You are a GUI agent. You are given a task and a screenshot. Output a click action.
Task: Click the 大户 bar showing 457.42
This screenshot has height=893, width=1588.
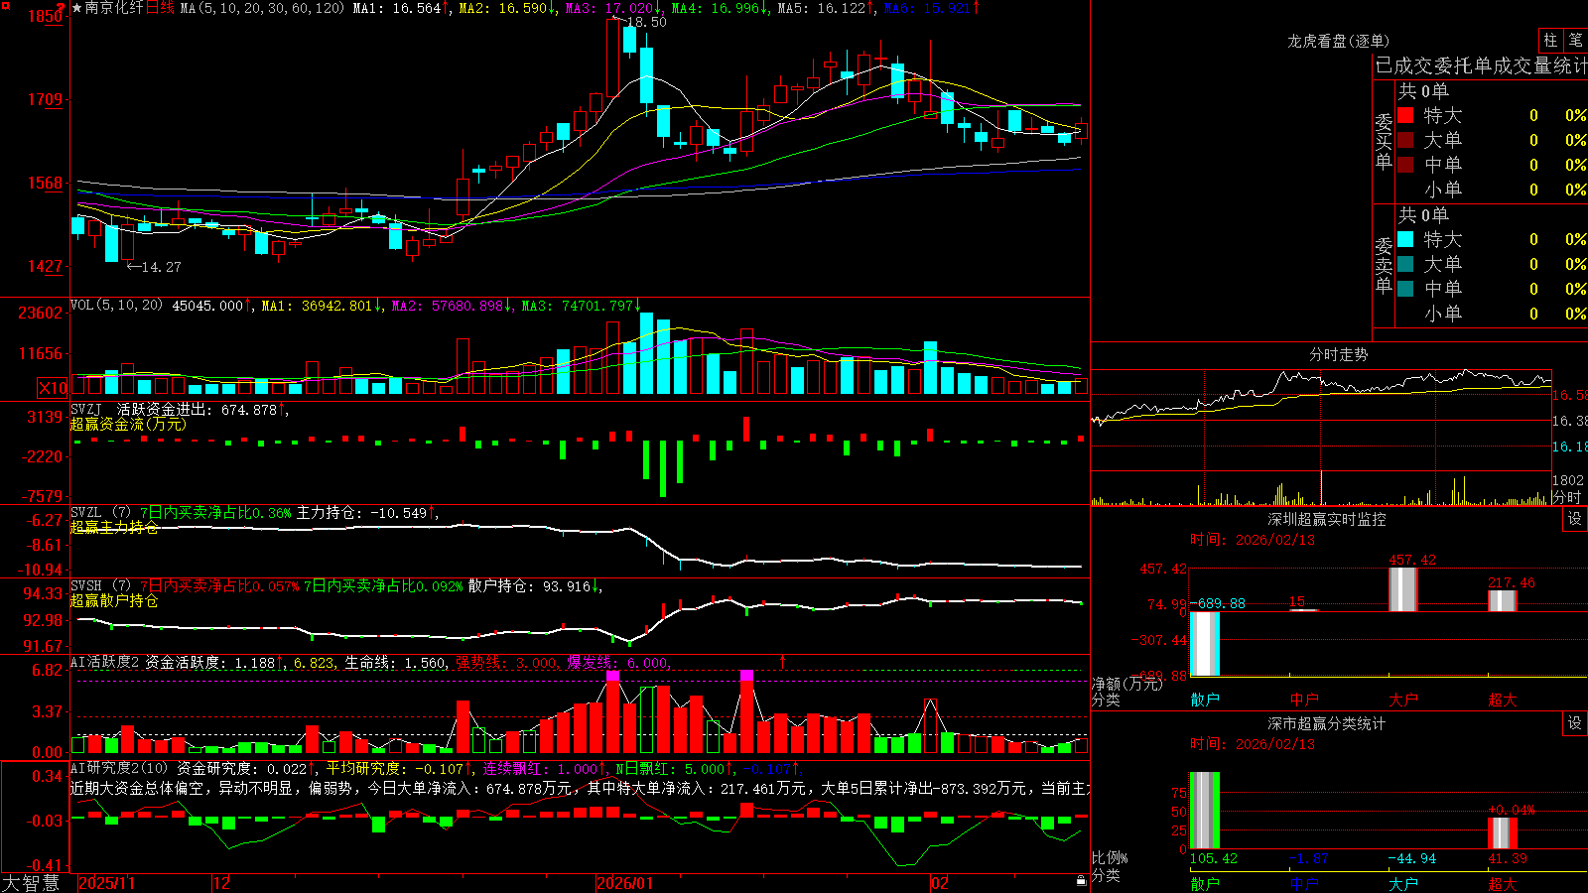1403,589
